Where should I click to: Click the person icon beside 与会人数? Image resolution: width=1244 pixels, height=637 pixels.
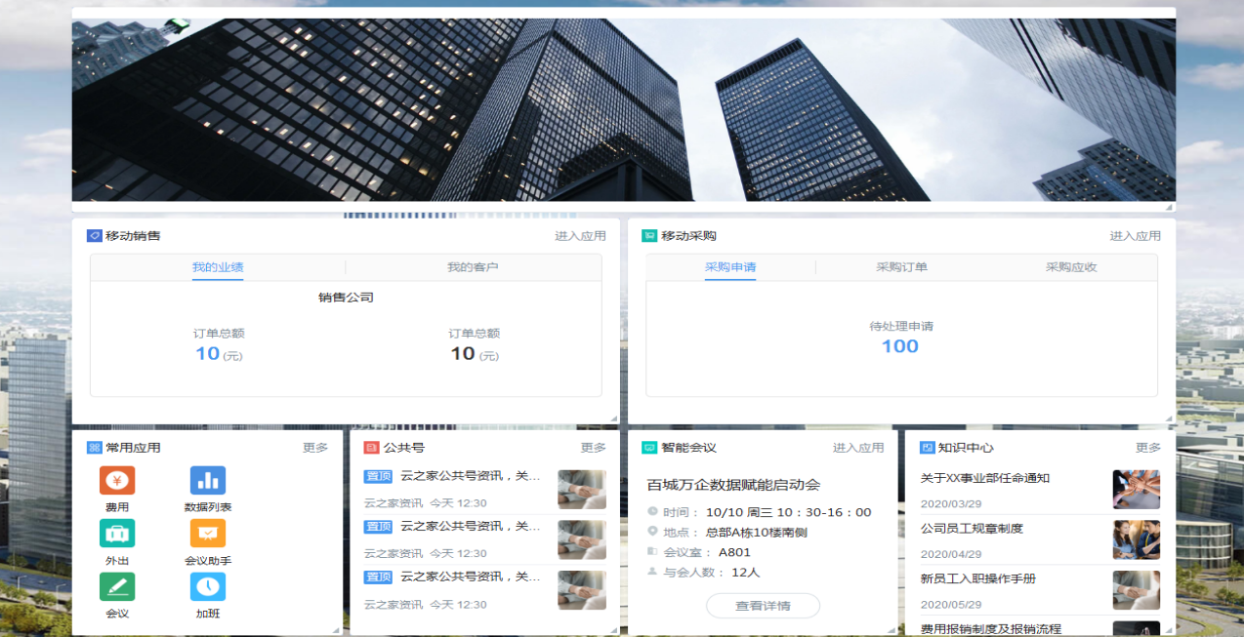(652, 571)
